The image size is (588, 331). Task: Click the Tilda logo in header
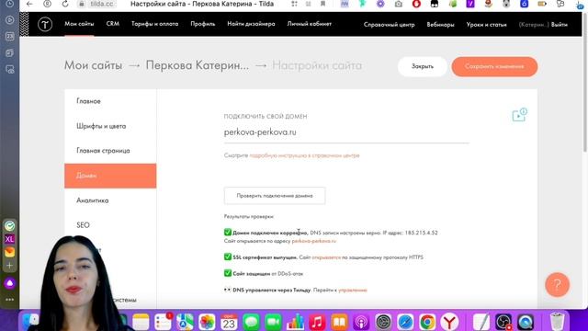click(45, 25)
